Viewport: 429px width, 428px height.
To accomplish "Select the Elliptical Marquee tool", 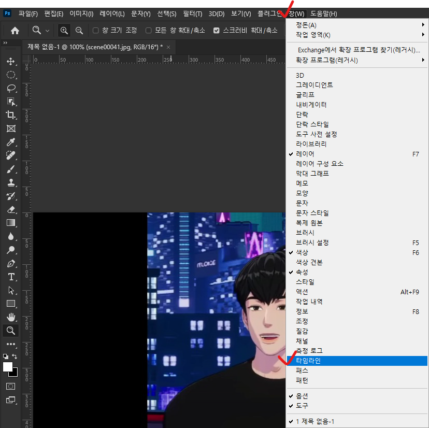I will [11, 75].
